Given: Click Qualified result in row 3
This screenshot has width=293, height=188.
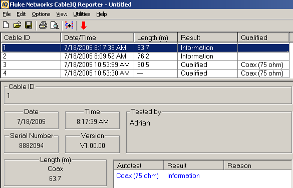Looking at the screenshot, I should pyautogui.click(x=194, y=64).
